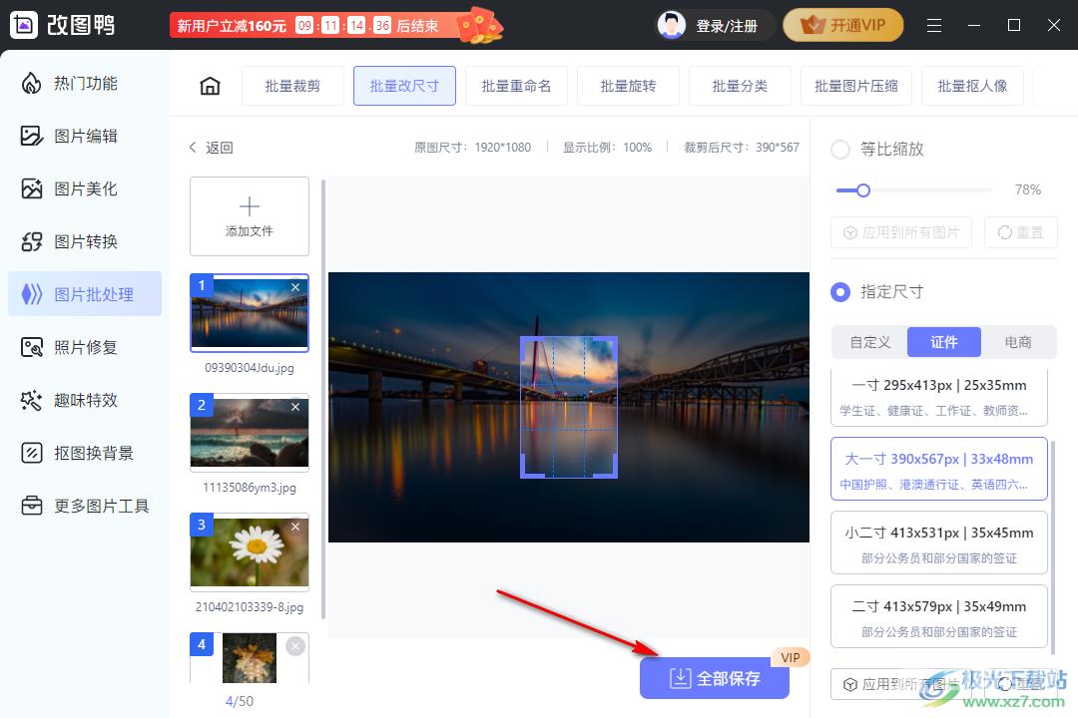
Task: Switch to the 批量重命名 tab
Action: pos(516,86)
